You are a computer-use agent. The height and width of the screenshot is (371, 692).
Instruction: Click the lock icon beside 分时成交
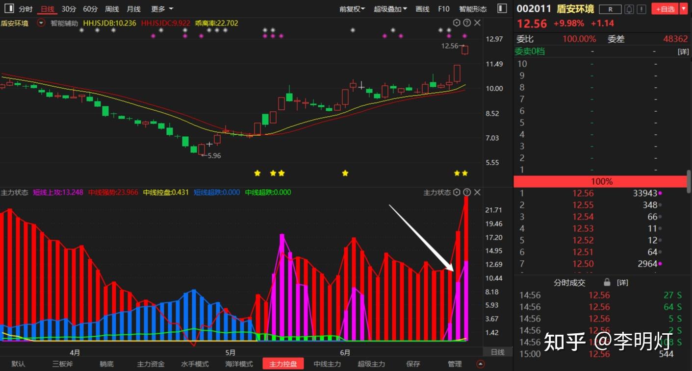click(x=607, y=282)
